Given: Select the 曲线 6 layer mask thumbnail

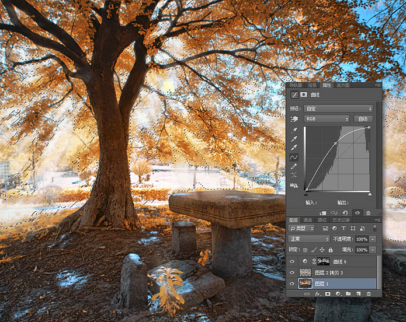Looking at the screenshot, I should [x=323, y=261].
